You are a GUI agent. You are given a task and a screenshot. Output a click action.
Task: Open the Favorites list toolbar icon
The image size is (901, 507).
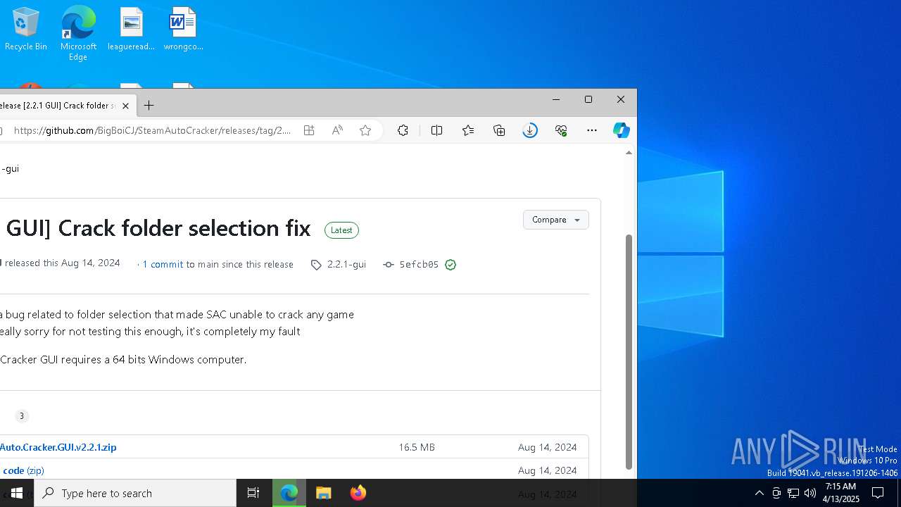[468, 130]
